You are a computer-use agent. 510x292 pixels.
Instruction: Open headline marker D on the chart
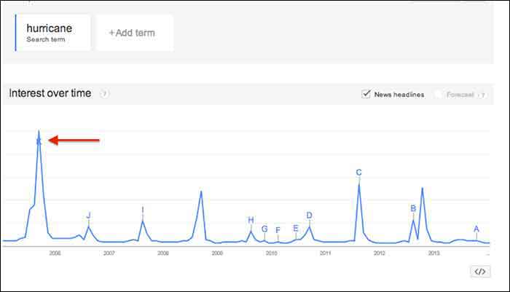pos(309,216)
